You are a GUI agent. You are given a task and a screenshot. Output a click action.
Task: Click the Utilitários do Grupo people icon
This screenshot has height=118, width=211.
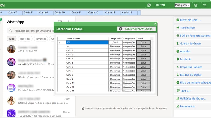(178, 99)
